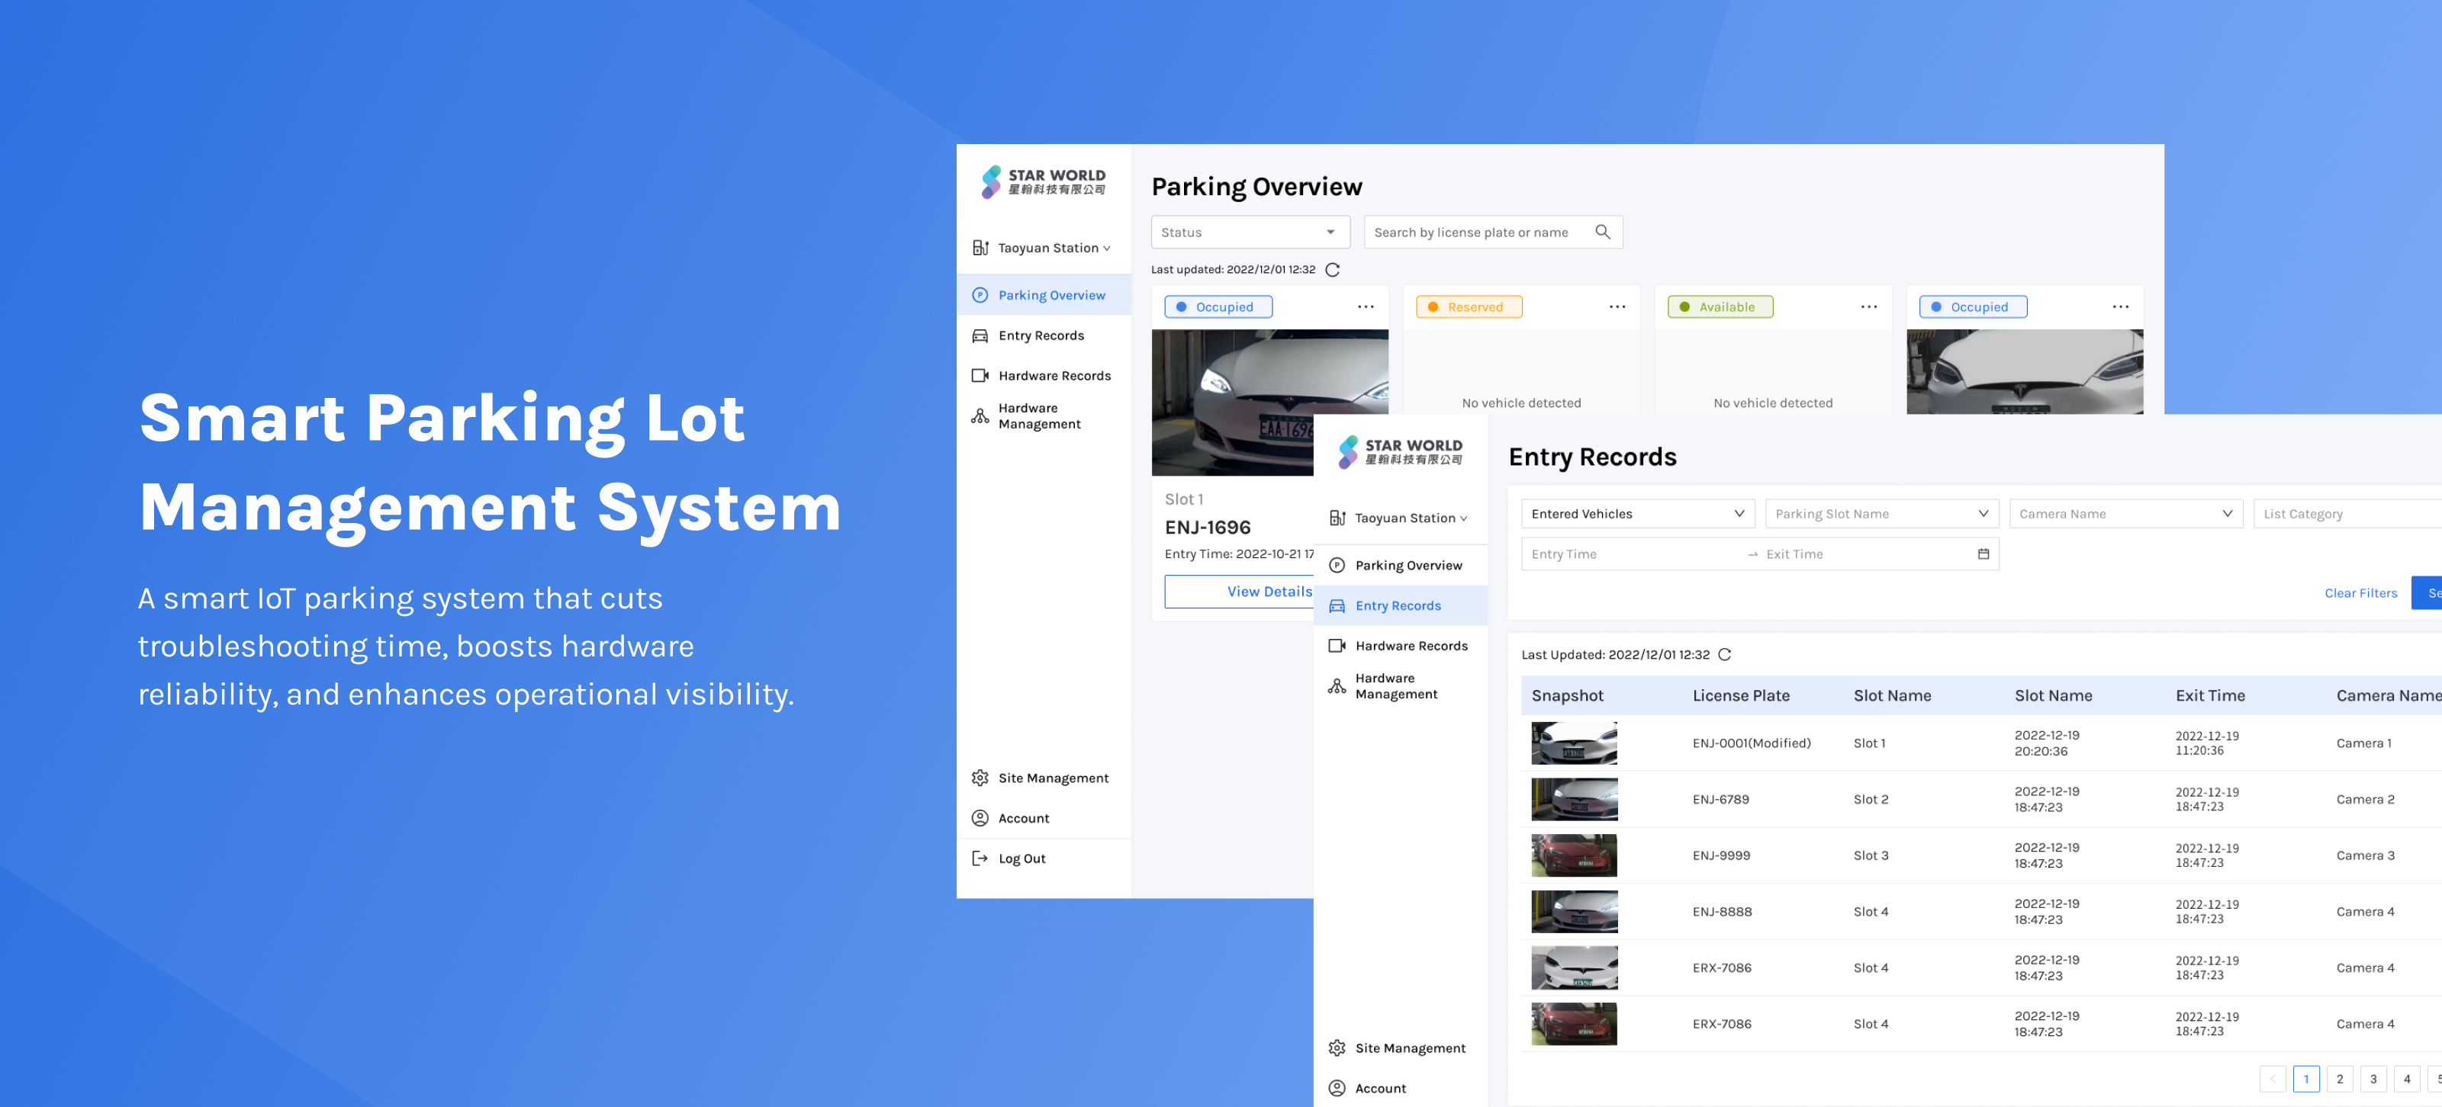The image size is (2442, 1107).
Task: Open Hardware Management in Parking Overview sidebar
Action: coord(1043,416)
